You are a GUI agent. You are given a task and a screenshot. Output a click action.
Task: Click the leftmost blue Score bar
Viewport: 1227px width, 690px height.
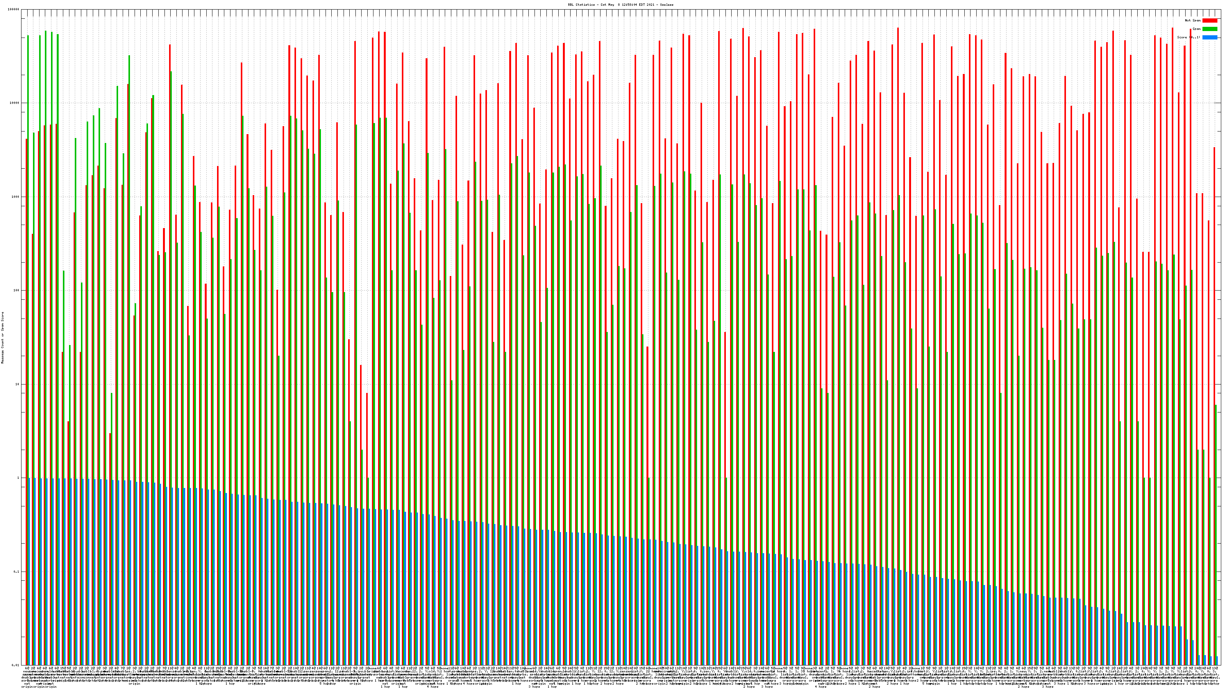(x=30, y=572)
